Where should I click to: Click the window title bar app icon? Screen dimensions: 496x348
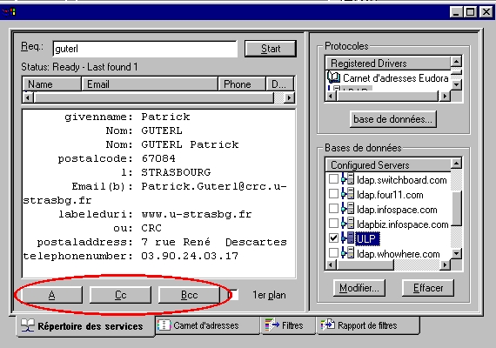point(9,12)
